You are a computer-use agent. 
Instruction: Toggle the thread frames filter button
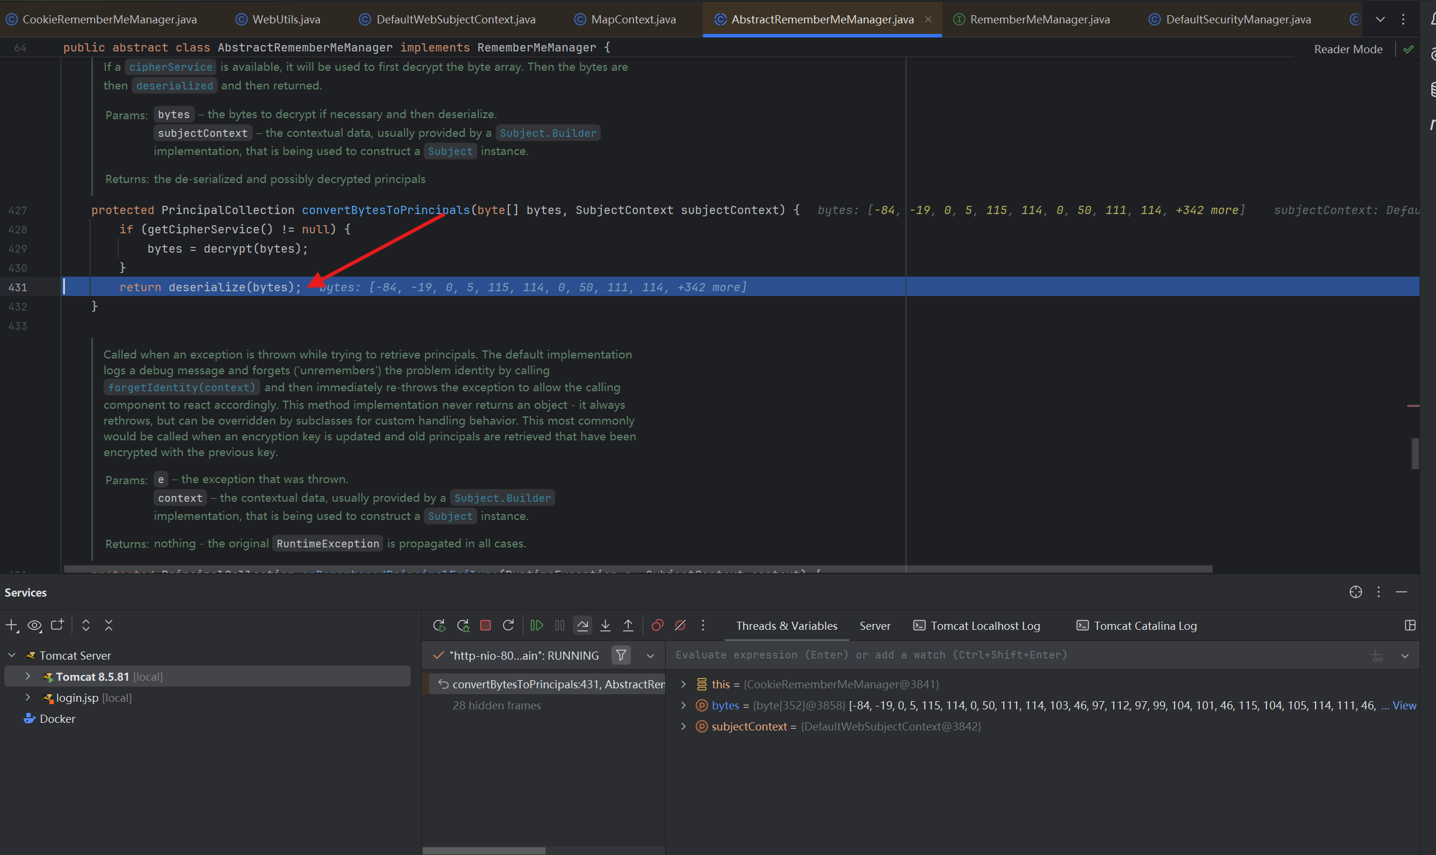[x=621, y=655]
